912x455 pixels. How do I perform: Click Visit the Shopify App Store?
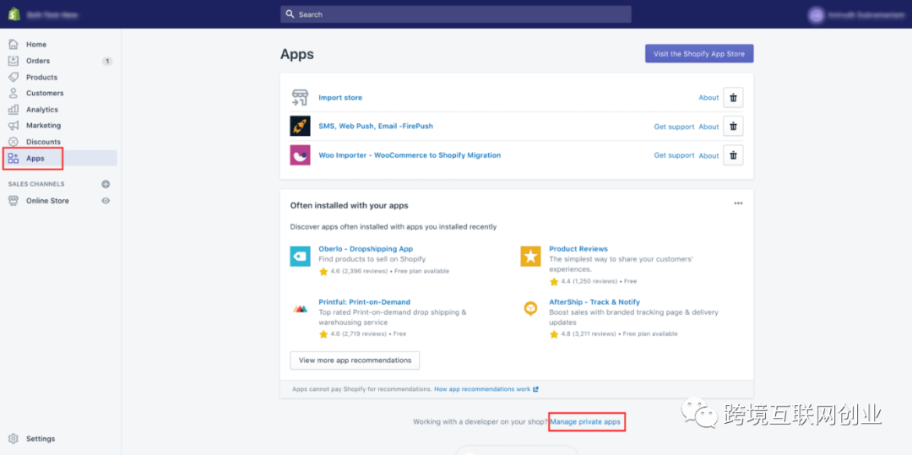[x=699, y=53]
